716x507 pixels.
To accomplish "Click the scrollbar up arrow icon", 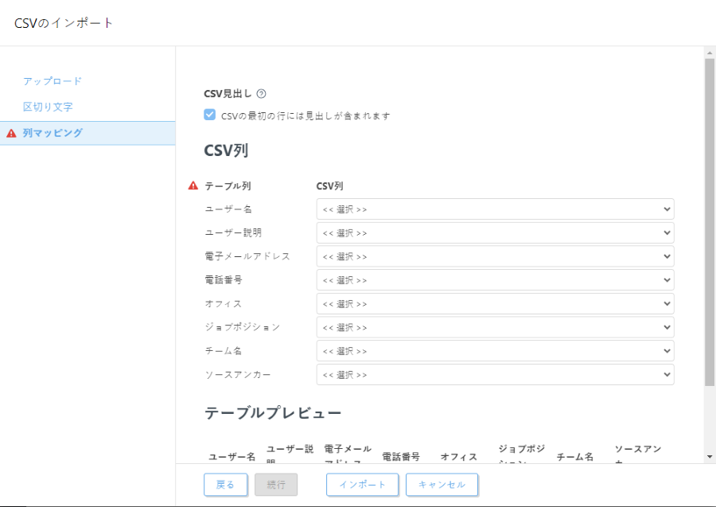I will point(709,53).
